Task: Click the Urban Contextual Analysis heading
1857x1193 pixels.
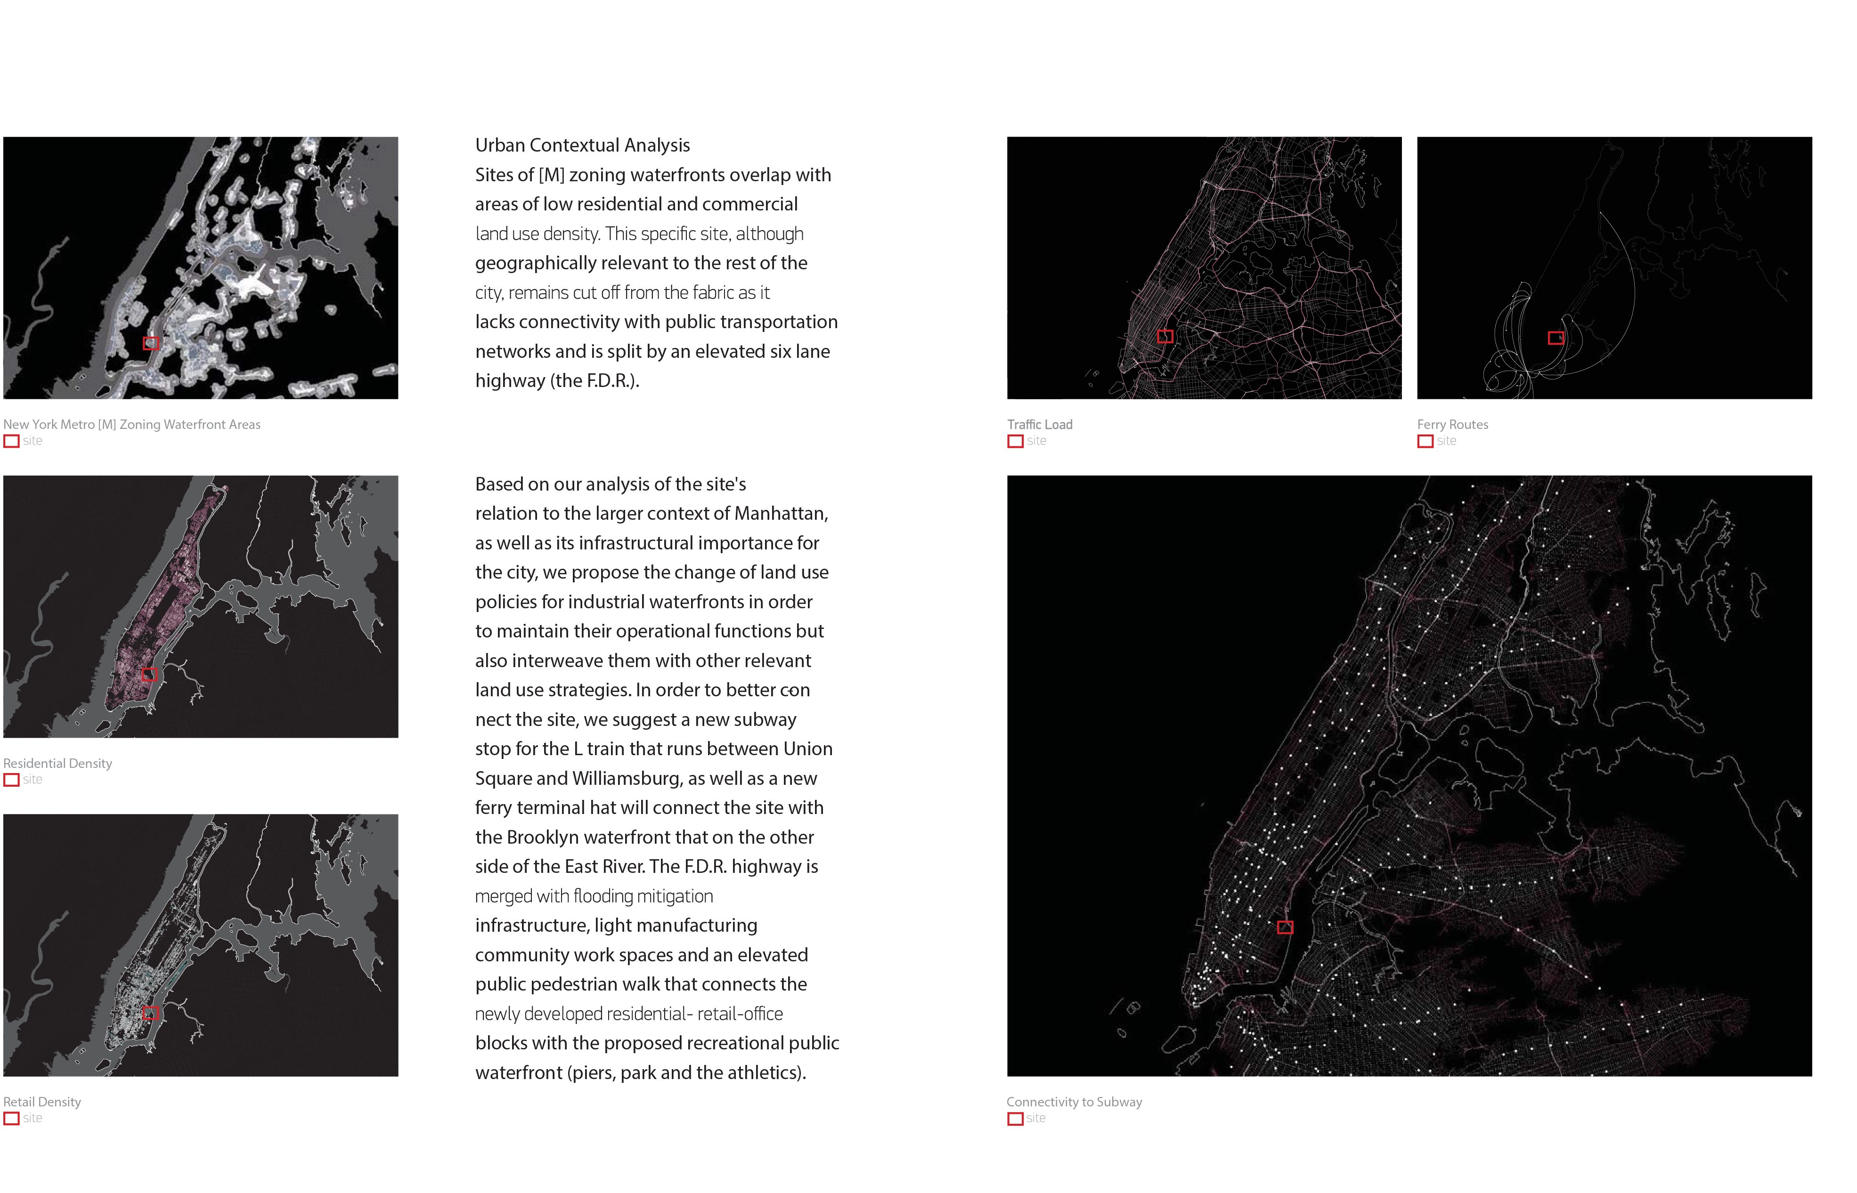Action: [x=582, y=145]
